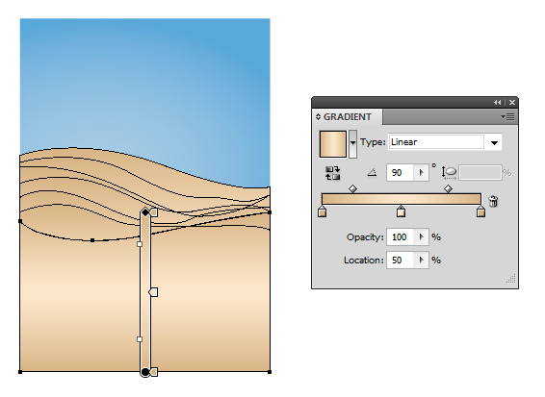Select the right gradient color stop
545x397 pixels.
[480, 211]
